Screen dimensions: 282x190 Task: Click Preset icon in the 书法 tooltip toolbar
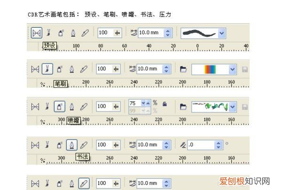tap(35, 145)
